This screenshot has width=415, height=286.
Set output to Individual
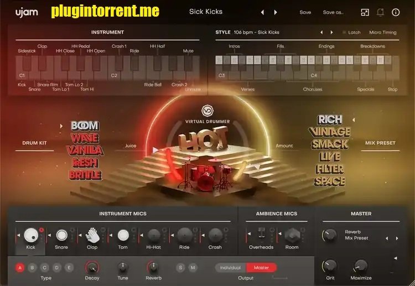point(231,268)
